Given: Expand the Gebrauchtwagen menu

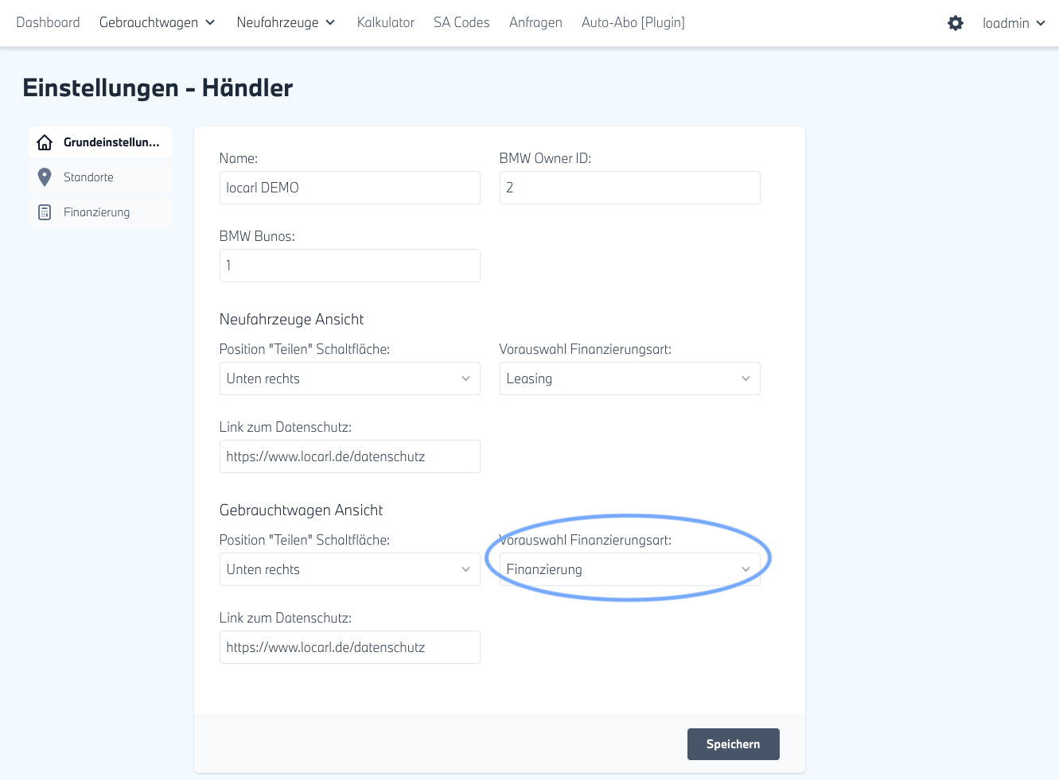Looking at the screenshot, I should point(157,22).
